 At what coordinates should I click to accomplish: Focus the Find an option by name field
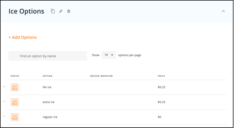48,56
